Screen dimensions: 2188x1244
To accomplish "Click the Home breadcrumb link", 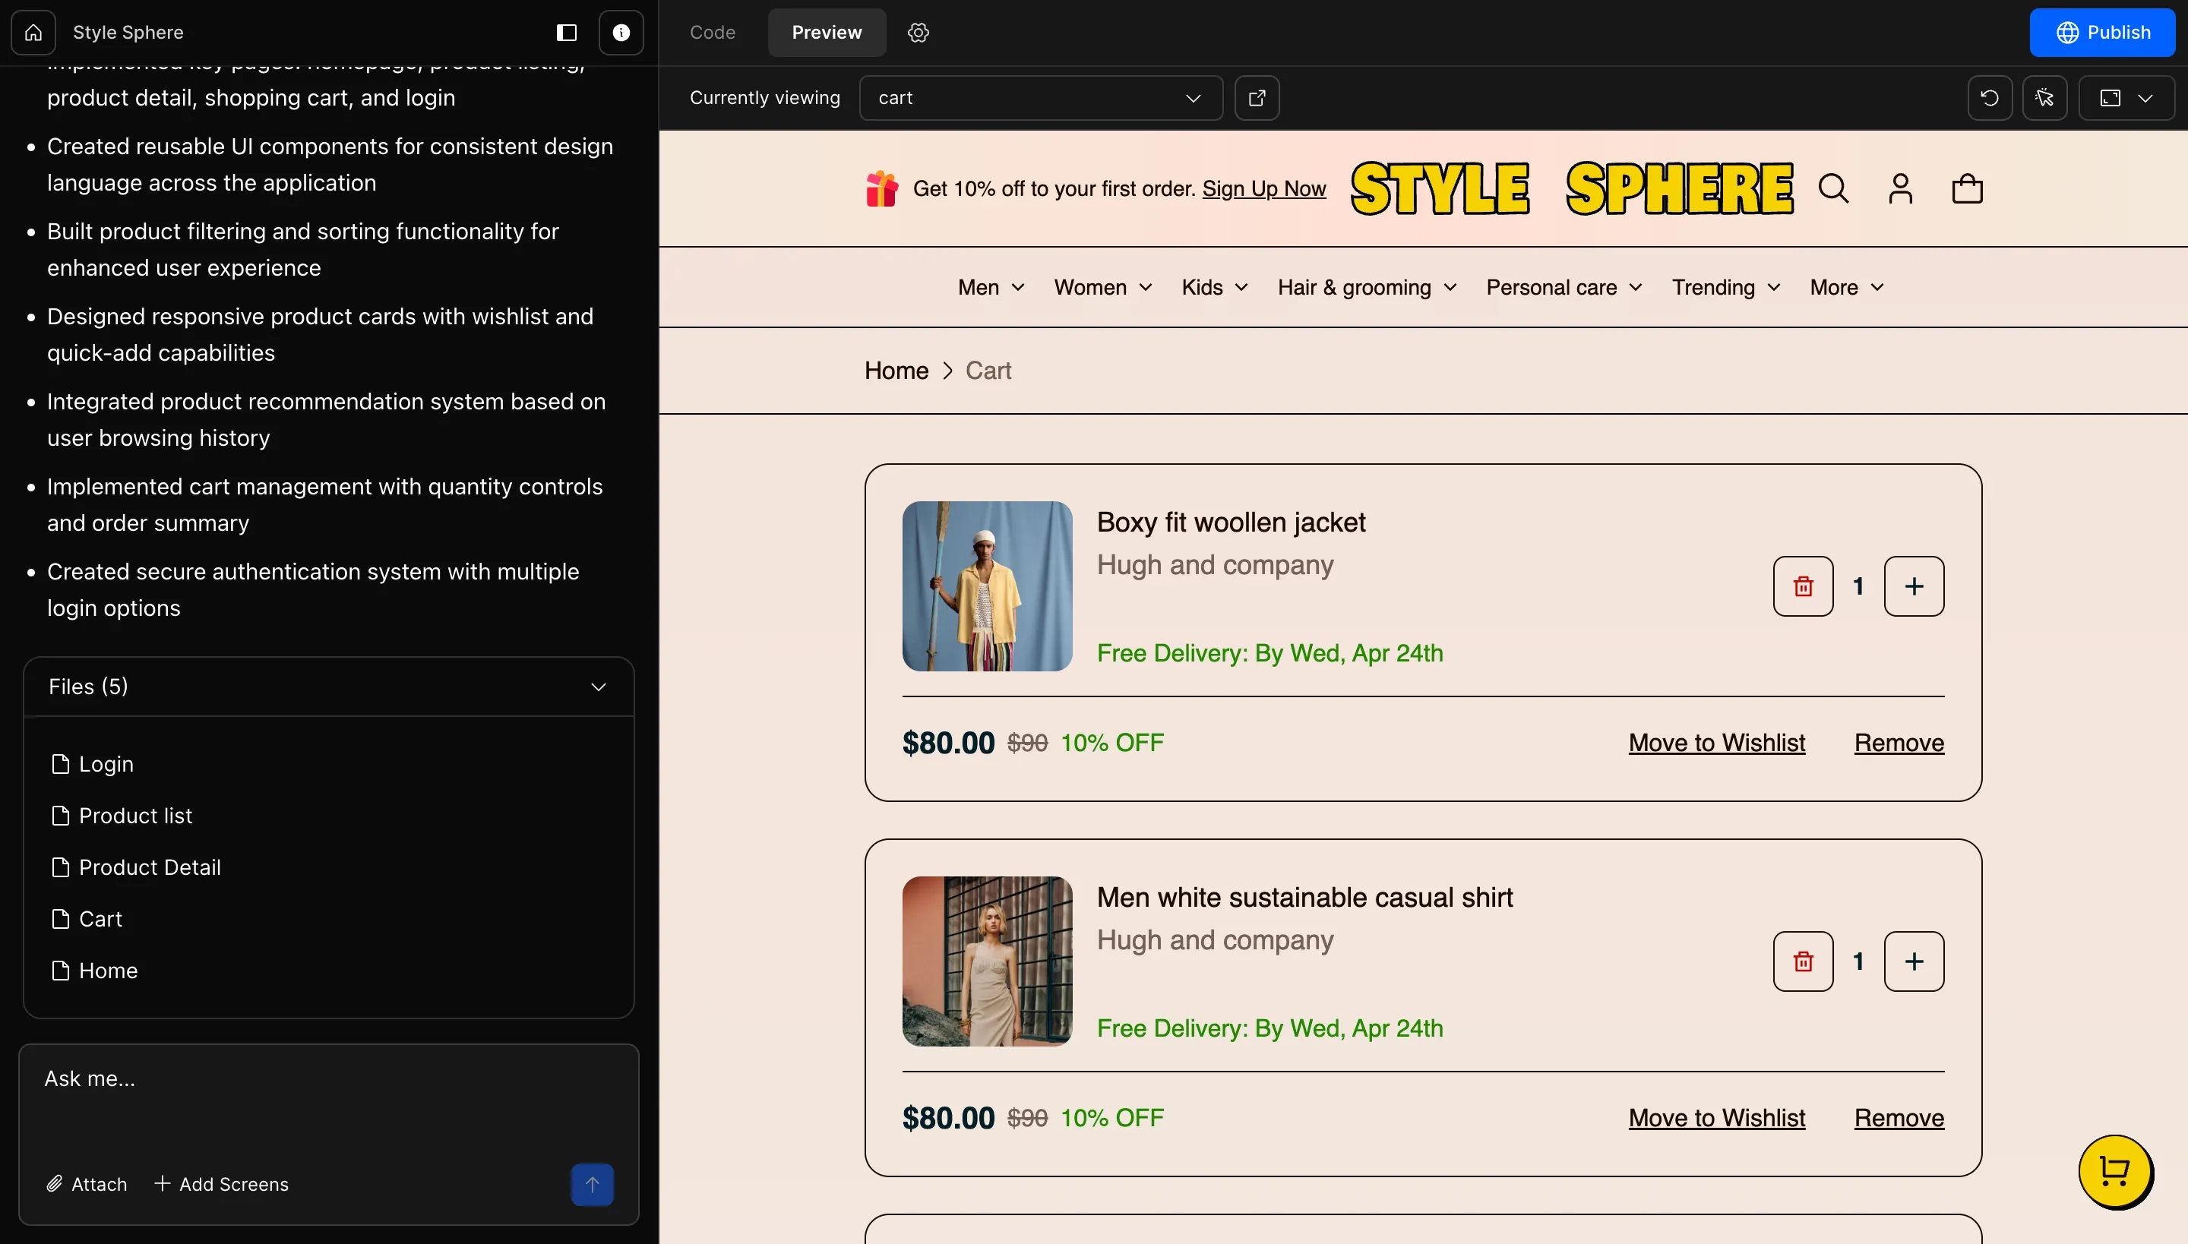I will click(x=896, y=371).
